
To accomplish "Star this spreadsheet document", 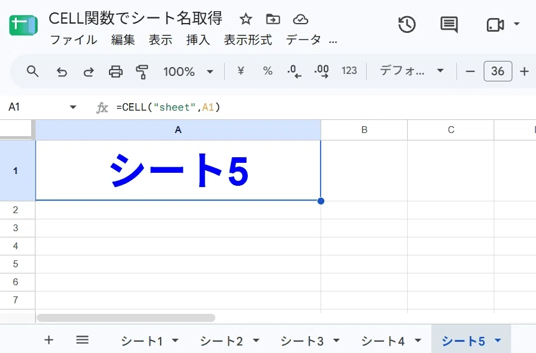I will (x=245, y=19).
